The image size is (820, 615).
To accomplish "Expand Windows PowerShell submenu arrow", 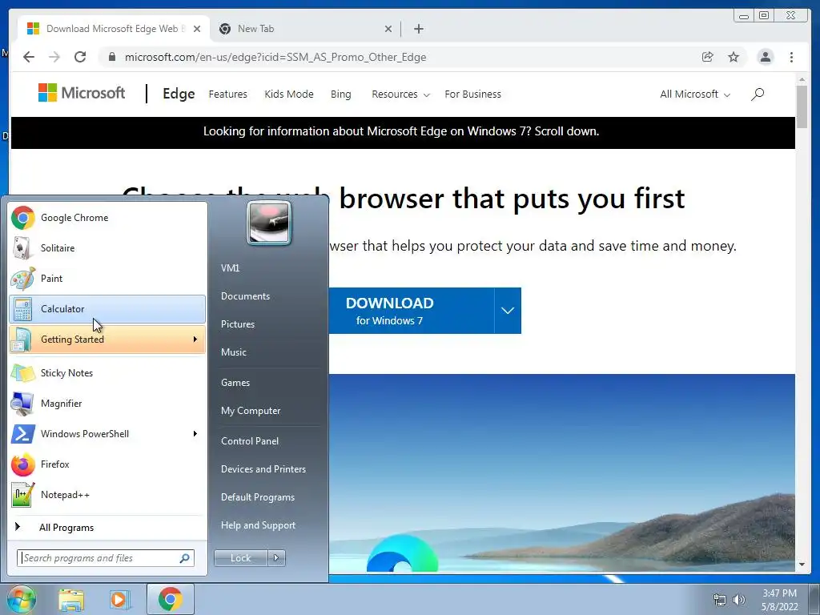I will [195, 433].
